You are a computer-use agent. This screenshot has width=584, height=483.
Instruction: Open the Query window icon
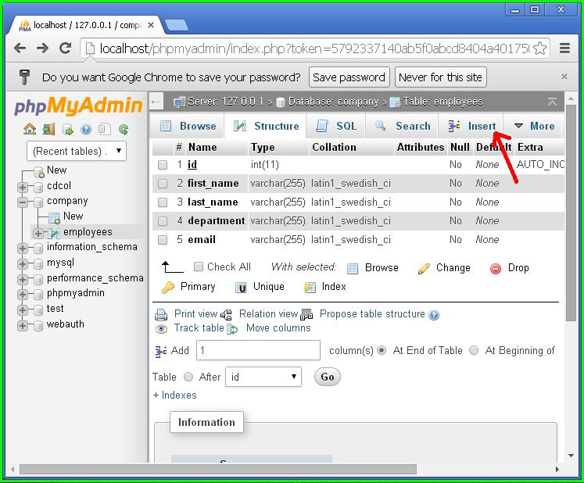tap(67, 129)
